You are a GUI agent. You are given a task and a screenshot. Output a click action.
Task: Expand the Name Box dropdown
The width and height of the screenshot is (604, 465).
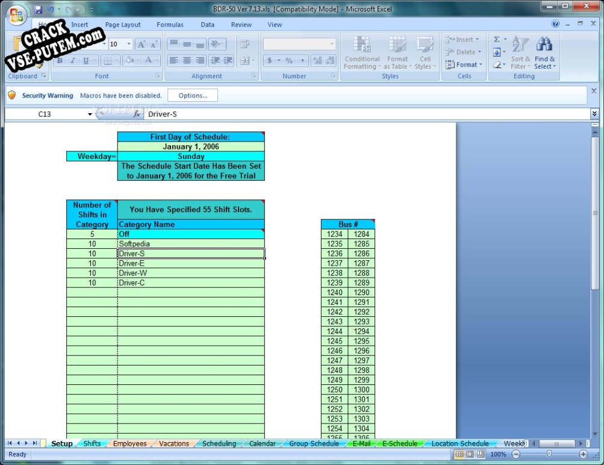point(89,114)
